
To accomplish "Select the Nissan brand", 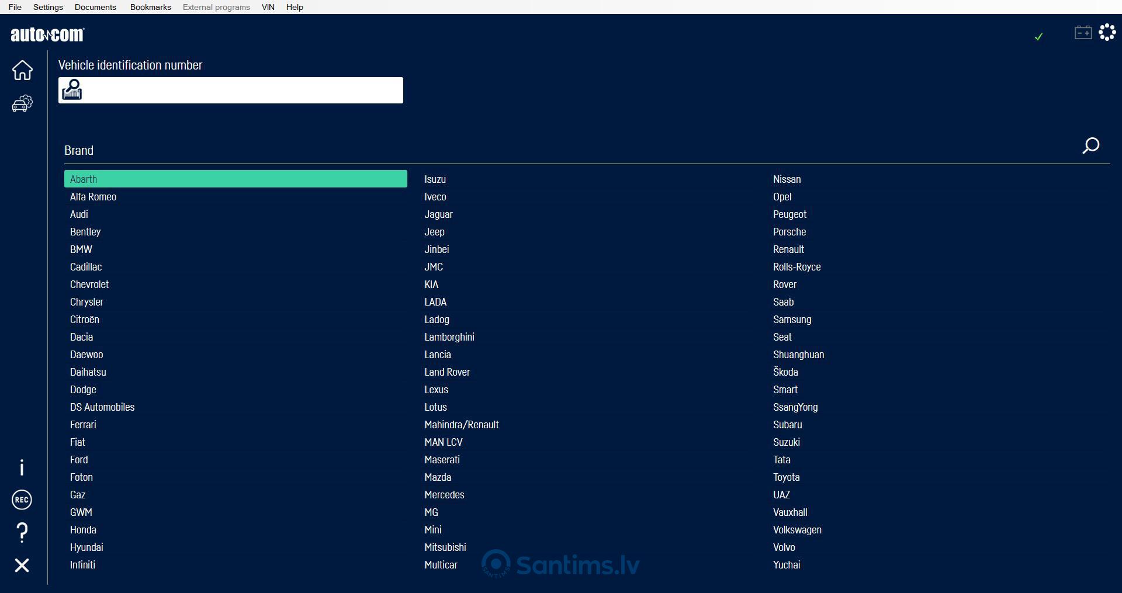I will (787, 179).
